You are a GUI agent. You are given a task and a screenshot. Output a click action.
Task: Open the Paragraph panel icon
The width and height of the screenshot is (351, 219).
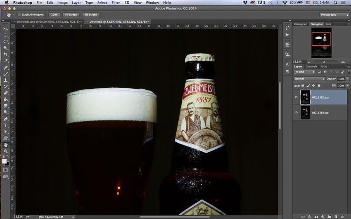pyautogui.click(x=287, y=71)
